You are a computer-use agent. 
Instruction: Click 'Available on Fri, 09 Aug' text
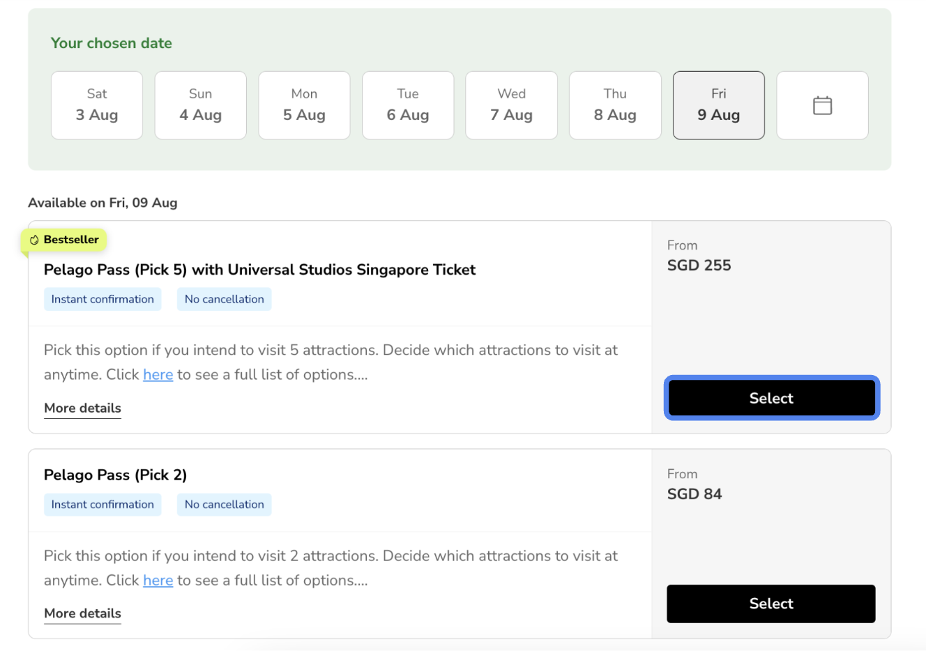(103, 203)
